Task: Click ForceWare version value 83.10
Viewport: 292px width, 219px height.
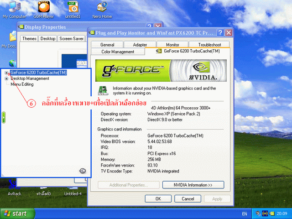Action: [x=152, y=165]
